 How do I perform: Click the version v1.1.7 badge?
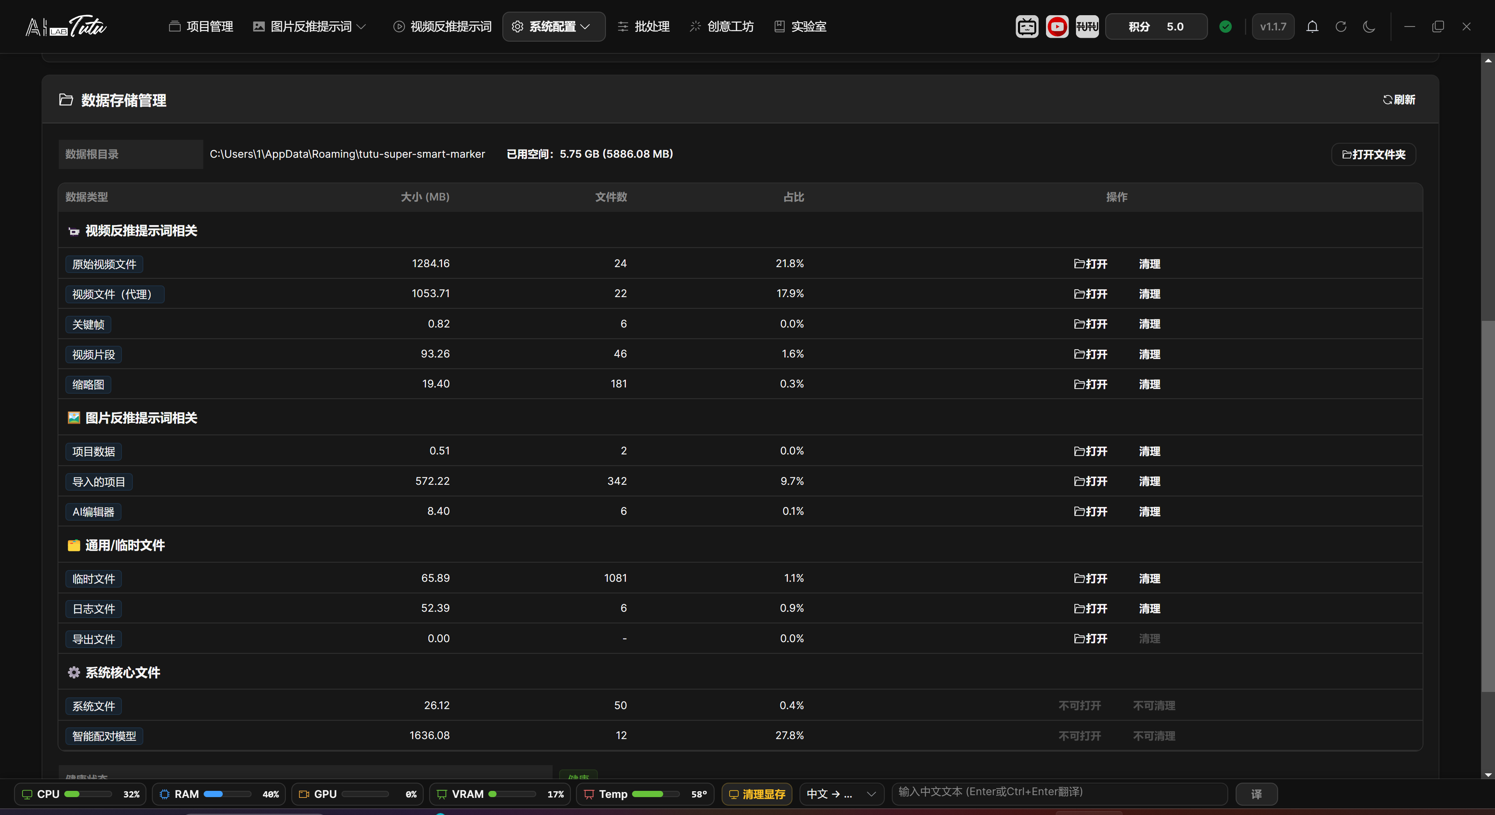point(1273,27)
